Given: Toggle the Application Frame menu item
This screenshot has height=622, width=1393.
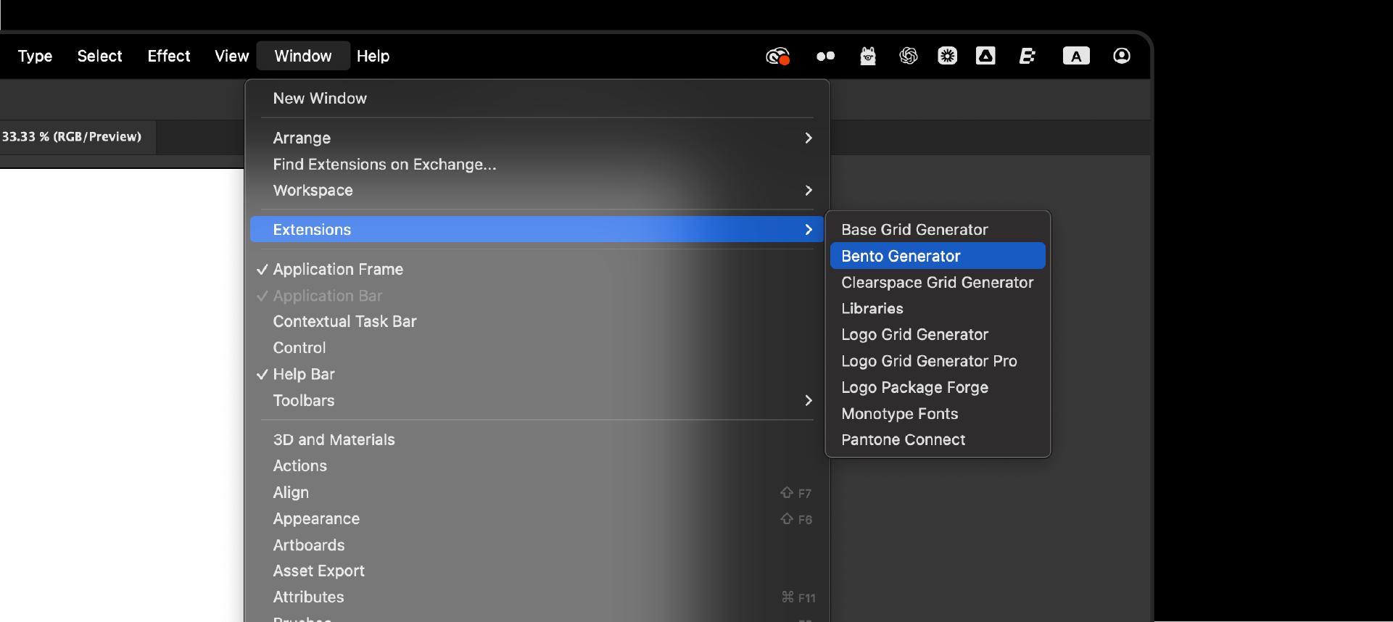Looking at the screenshot, I should click(x=537, y=269).
